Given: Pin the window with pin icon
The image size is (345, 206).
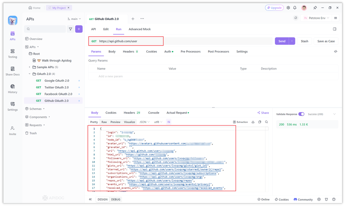Looking at the screenshot, I should click(315, 8).
